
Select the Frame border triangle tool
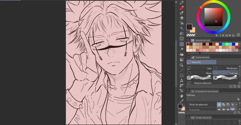pyautogui.click(x=181, y=86)
